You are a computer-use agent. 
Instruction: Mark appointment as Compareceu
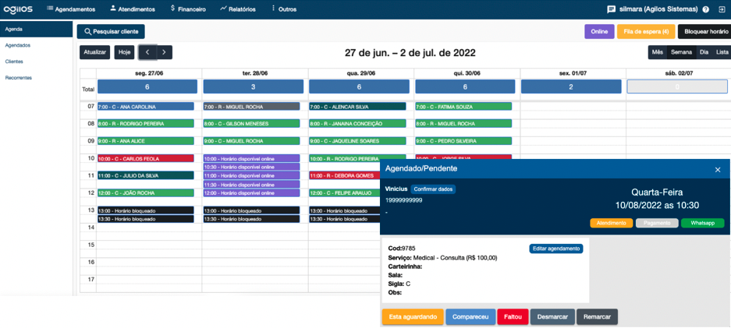coord(470,317)
